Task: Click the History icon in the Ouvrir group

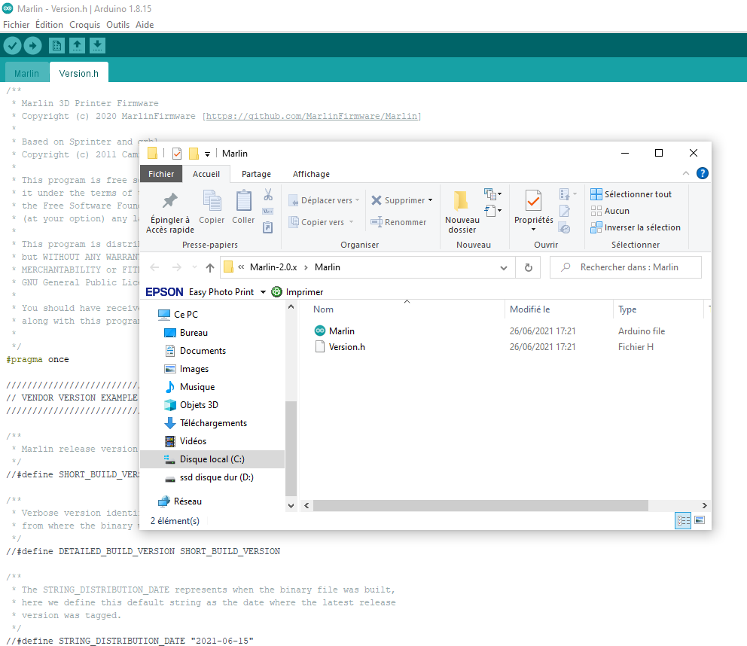Action: [x=565, y=228]
